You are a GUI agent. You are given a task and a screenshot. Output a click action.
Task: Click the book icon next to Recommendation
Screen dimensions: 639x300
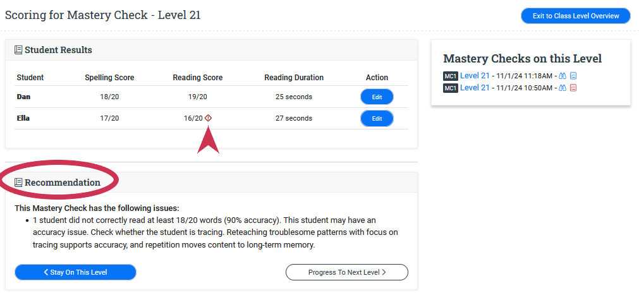point(18,183)
